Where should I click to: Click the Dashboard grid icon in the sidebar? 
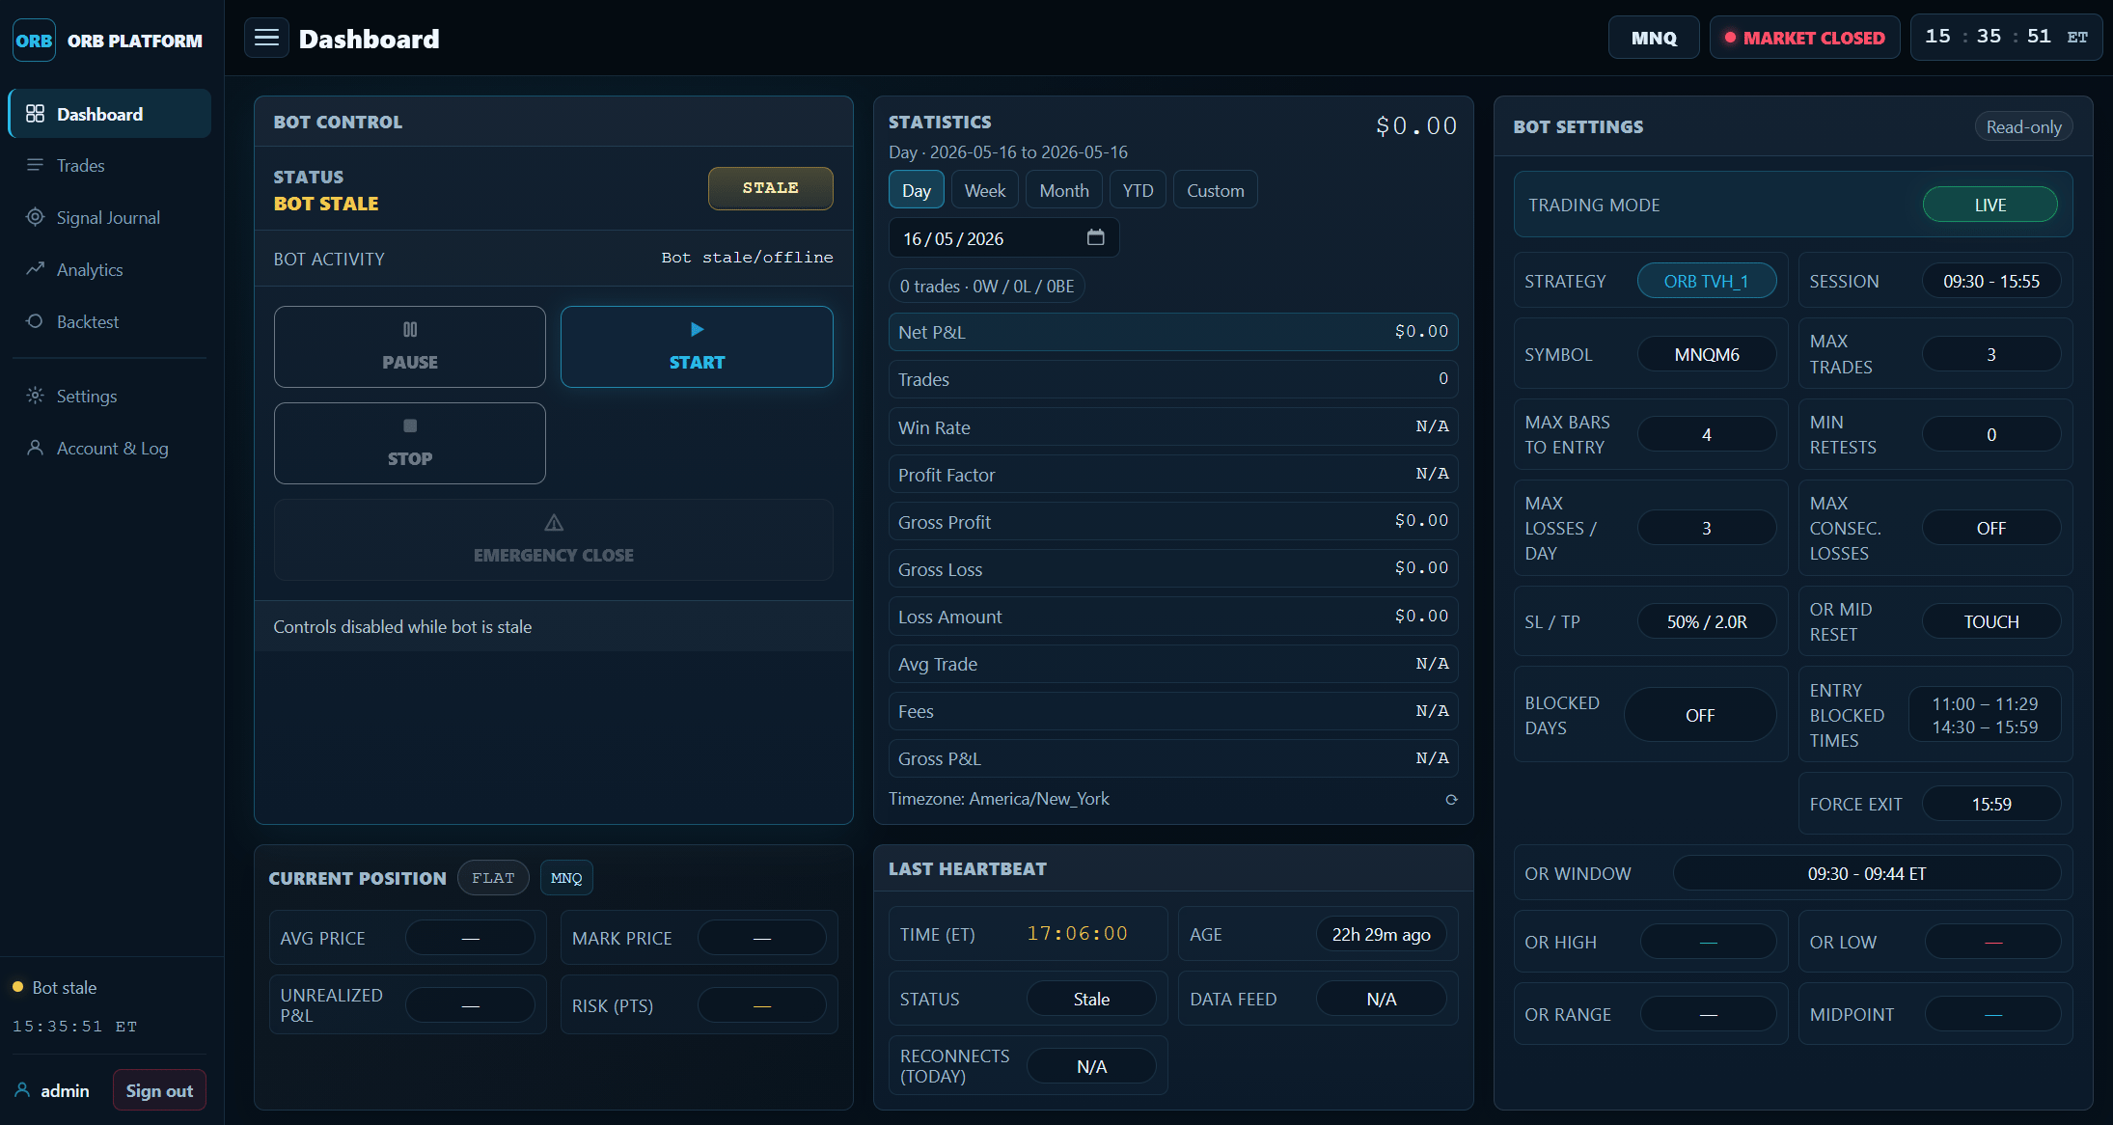point(35,114)
